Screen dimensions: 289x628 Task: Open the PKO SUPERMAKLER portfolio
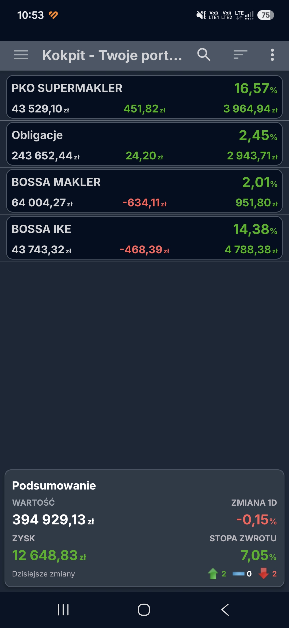[x=144, y=97]
